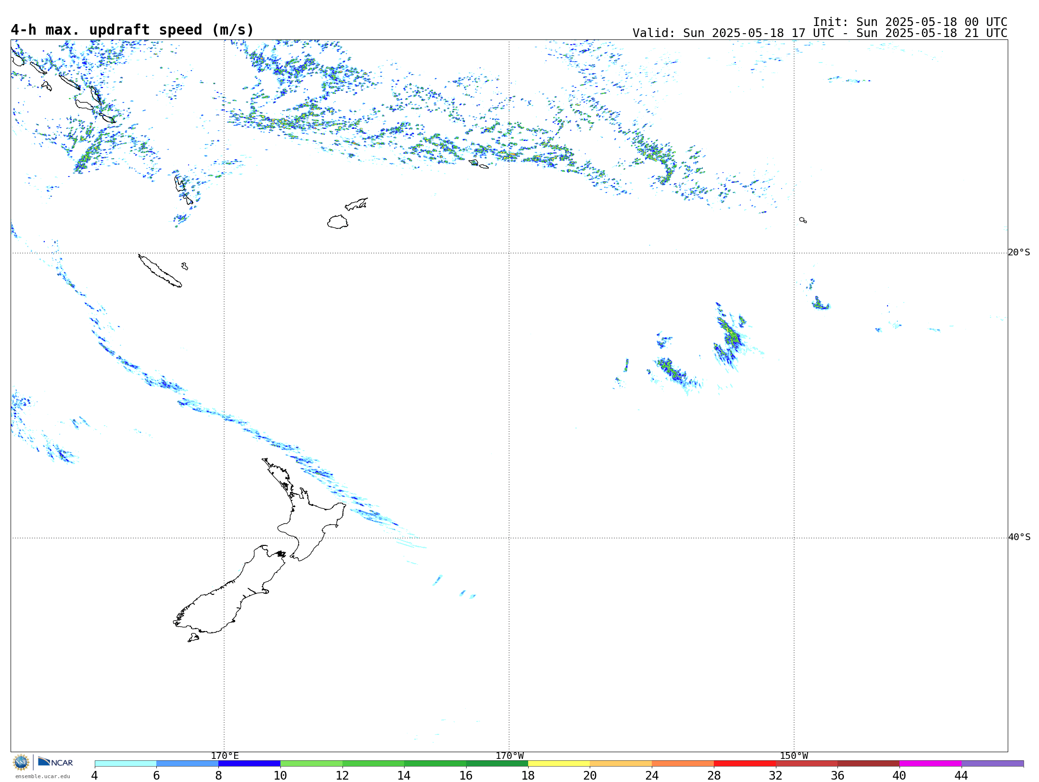Image resolution: width=1039 pixels, height=782 pixels.
Task: Click the dark brown-red 36-40 colorbar swatch
Action: 868,764
